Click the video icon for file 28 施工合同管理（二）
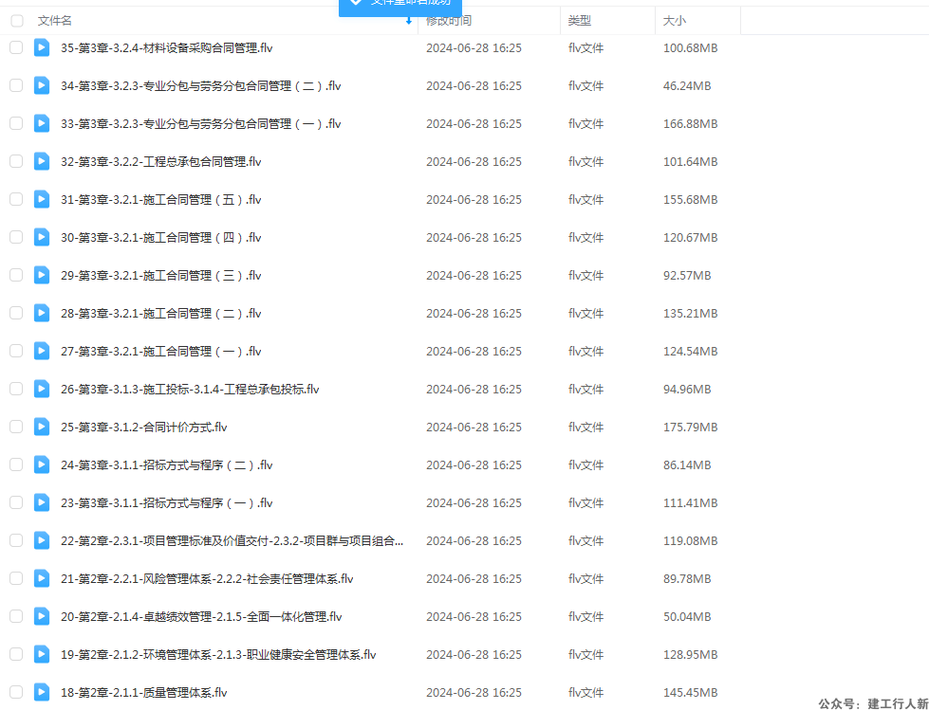Image resolution: width=929 pixels, height=710 pixels. coord(42,313)
